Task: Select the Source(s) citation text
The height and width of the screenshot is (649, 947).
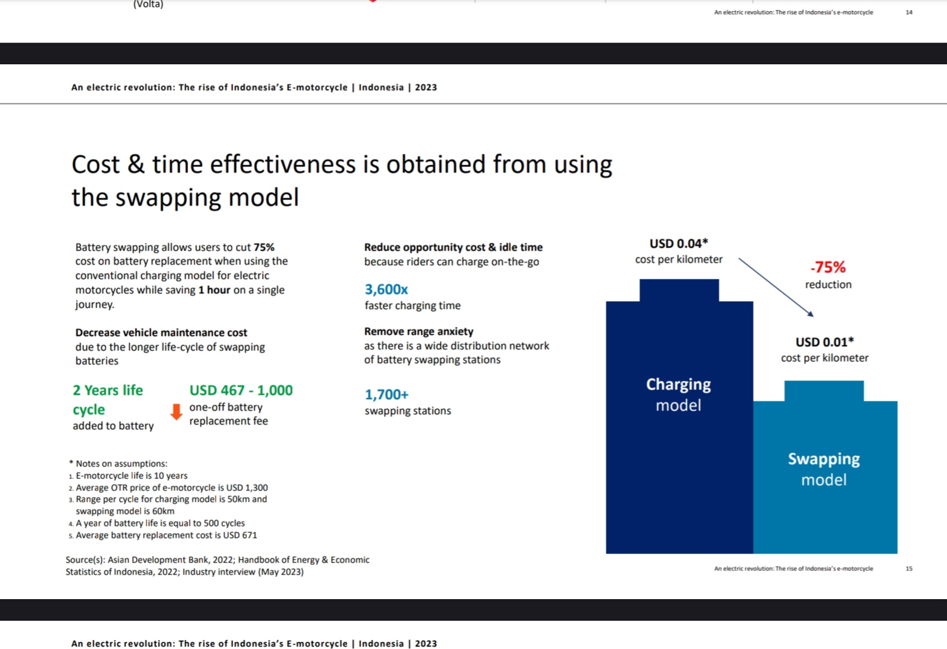Action: pos(217,565)
